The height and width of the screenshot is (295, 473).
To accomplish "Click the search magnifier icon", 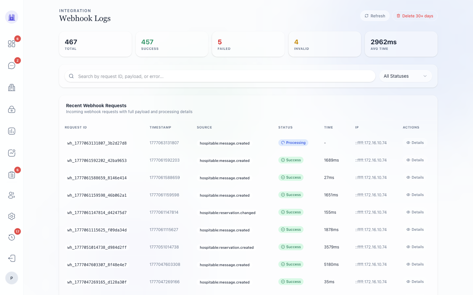I will point(71,76).
